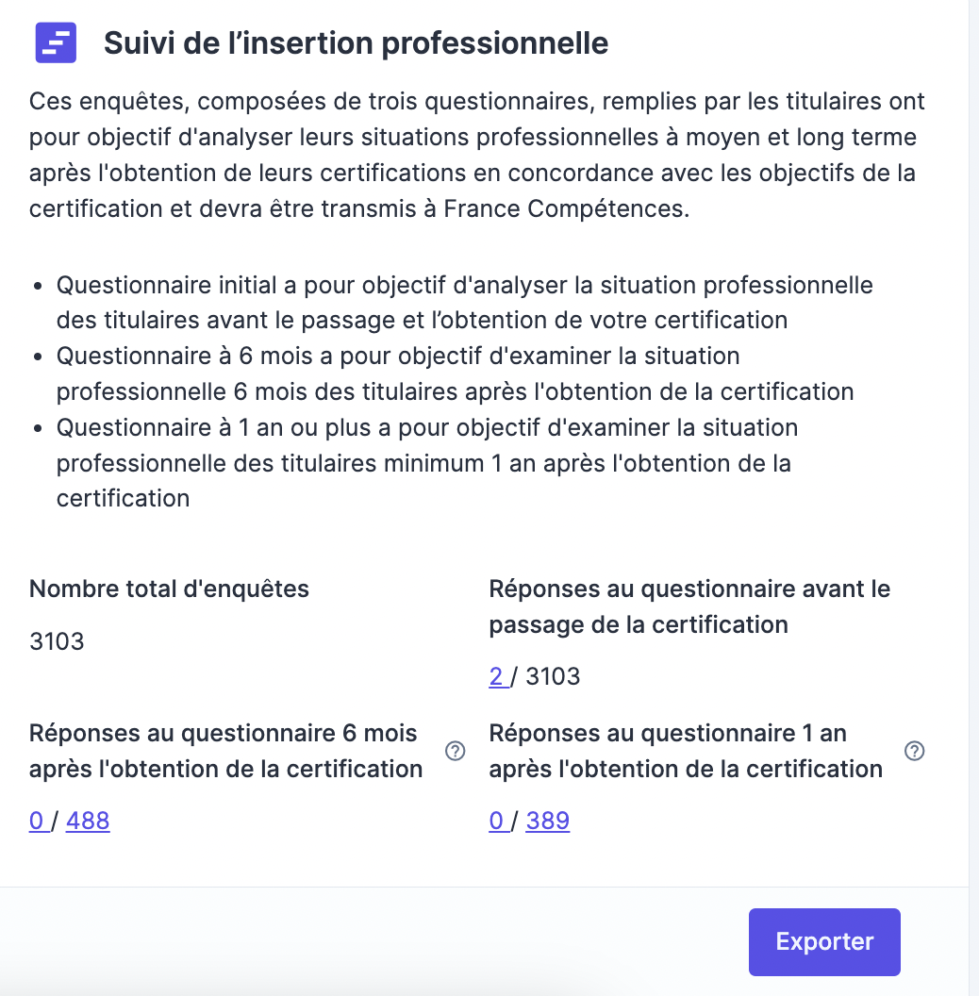Click the "Nombre total d'enquêtes" label

(169, 589)
